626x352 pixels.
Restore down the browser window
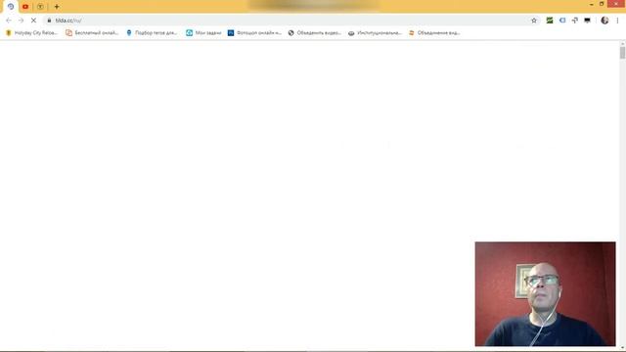pos(602,4)
